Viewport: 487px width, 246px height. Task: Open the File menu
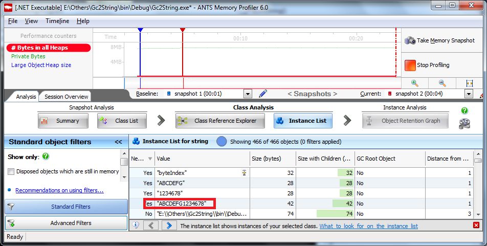13,21
